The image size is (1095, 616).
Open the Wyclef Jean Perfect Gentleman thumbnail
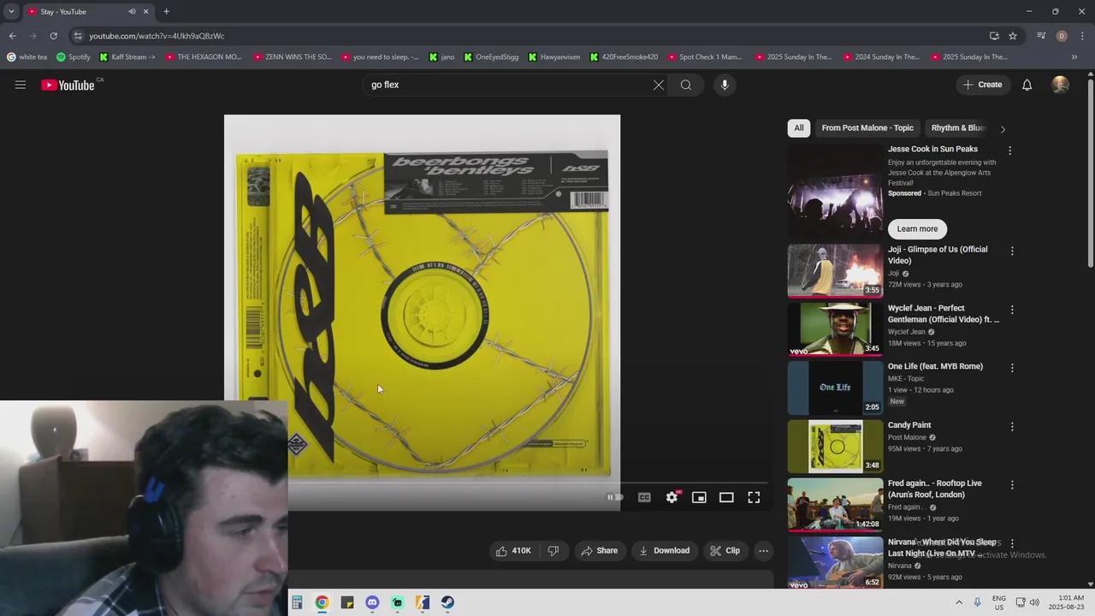point(835,329)
